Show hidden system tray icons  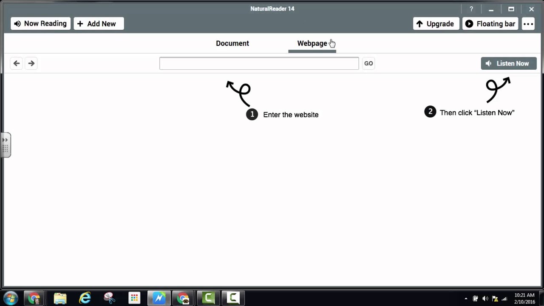(466, 299)
